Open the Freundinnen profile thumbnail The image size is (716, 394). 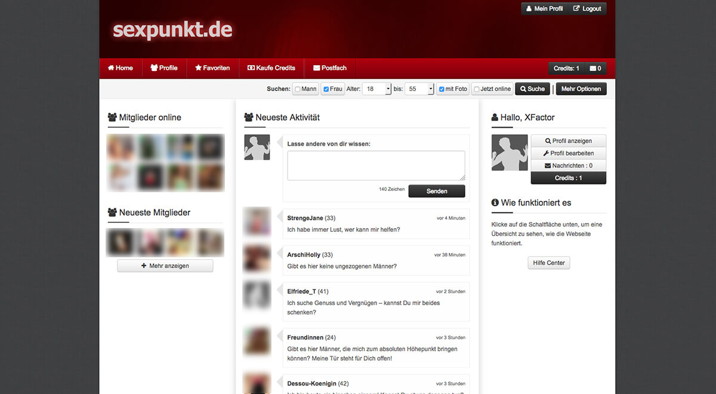[x=257, y=341]
